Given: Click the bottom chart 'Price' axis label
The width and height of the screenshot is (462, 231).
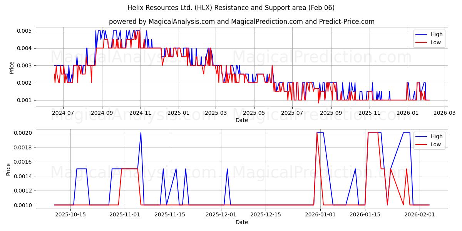Looking at the screenshot, I should tap(8, 169).
